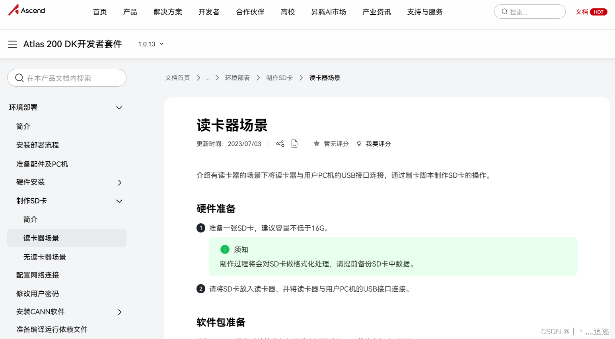Open 简介 under 环境部署

pos(23,126)
